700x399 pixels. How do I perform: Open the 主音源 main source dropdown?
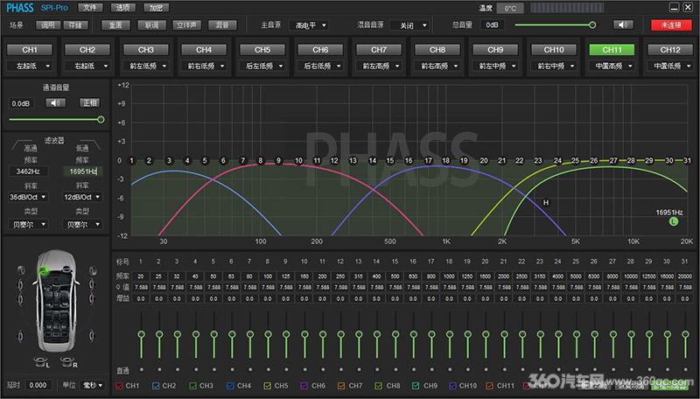310,25
